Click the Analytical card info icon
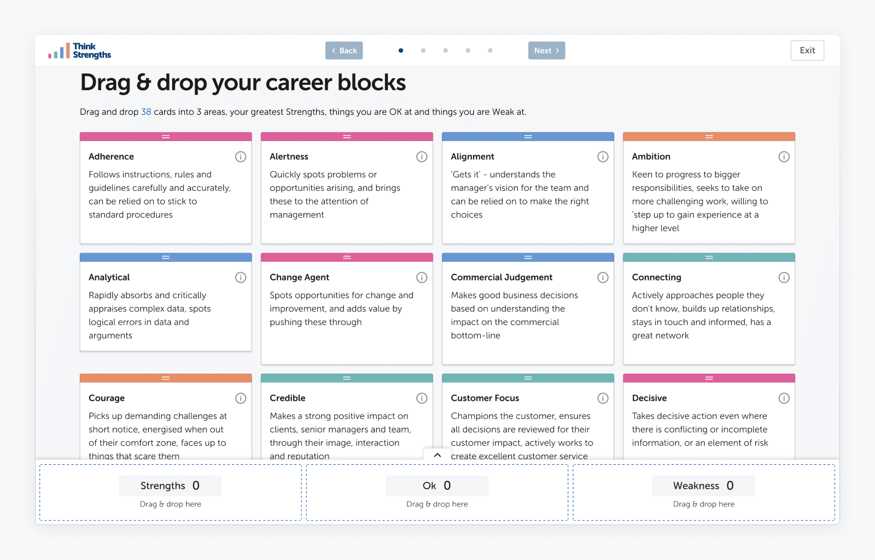The image size is (875, 560). pos(241,278)
